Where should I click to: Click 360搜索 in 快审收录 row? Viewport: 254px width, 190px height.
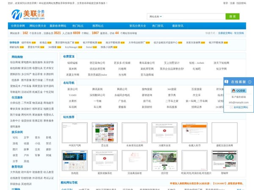click(52, 47)
